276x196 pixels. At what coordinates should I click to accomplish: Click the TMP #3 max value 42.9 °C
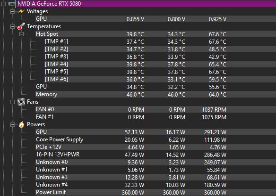[217, 57]
